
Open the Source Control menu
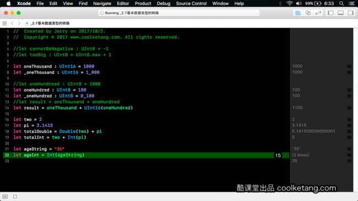click(x=191, y=3)
